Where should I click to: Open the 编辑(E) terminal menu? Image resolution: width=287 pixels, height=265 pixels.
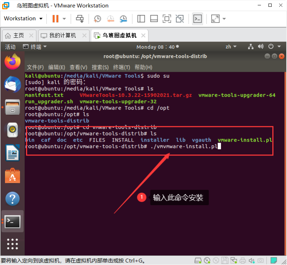point(57,67)
